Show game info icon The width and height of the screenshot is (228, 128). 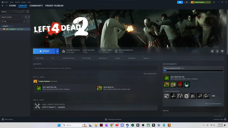pyautogui.click(x=217, y=51)
